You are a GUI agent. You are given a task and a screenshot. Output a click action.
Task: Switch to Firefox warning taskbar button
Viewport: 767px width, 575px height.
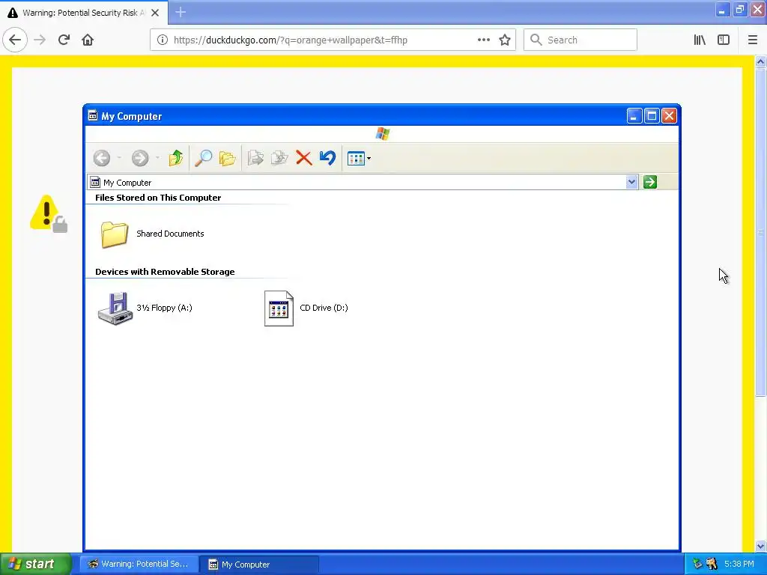tap(139, 565)
